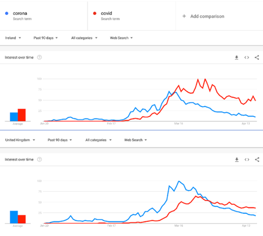
Task: Click the blue corona color dot
Action: click(7, 14)
